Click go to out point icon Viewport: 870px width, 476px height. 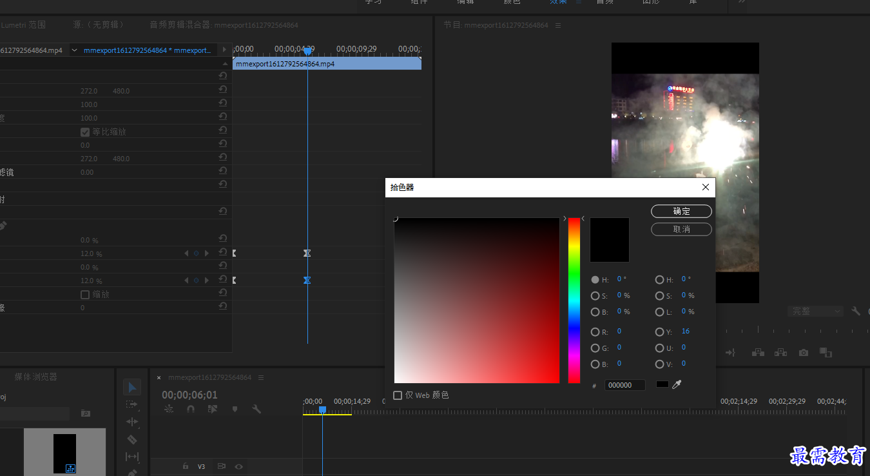(730, 353)
